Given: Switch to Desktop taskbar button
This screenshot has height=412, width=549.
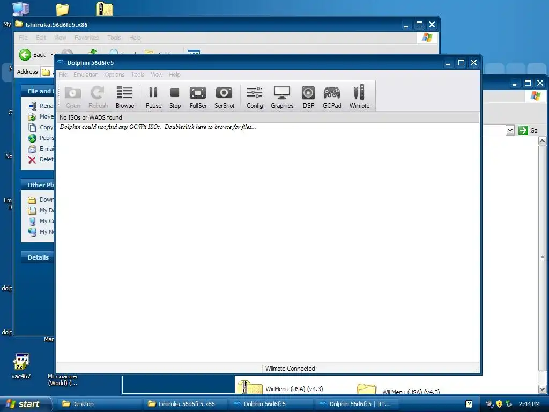Looking at the screenshot, I should [98, 404].
